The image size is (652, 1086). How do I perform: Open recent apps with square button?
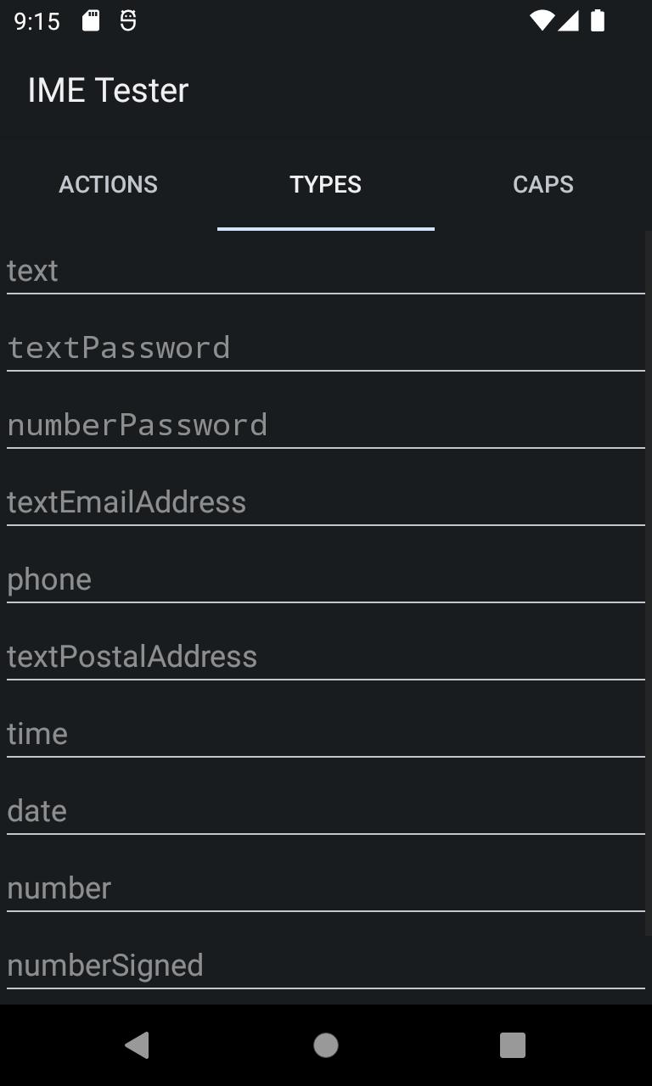(513, 1045)
